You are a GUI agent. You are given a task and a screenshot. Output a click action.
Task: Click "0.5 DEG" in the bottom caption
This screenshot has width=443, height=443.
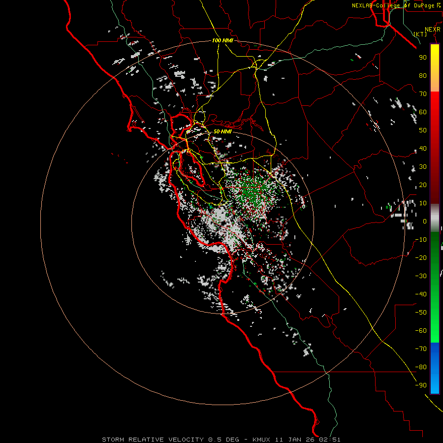223,440
